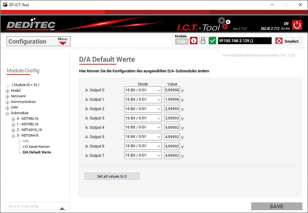Click the Value field for A. Output 1
Screen dimensions: 308x213
coord(172,99)
